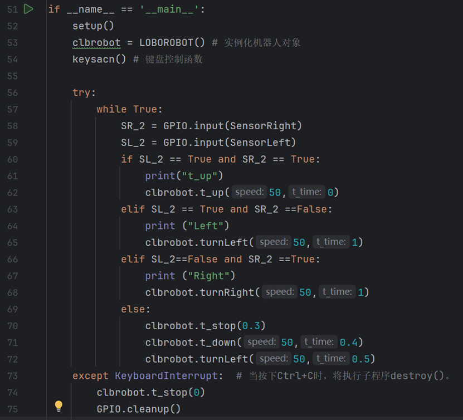This screenshot has height=420, width=463.
Task: Click 'KeyboardInterrupt' exception name
Action: [166, 376]
